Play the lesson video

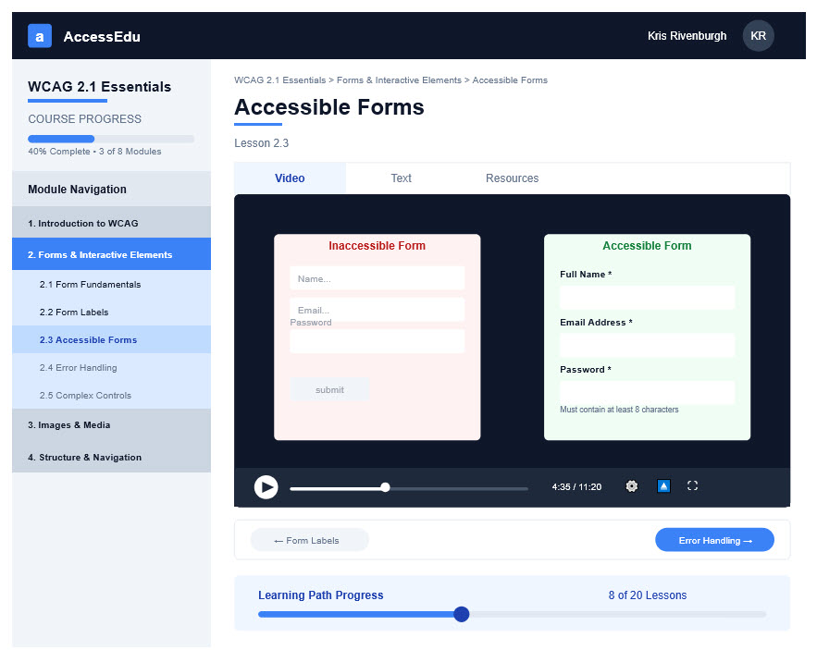pyautogui.click(x=266, y=487)
